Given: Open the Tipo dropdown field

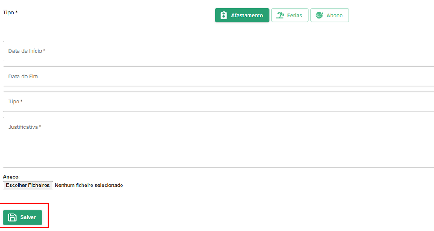Looking at the screenshot, I should [x=218, y=102].
